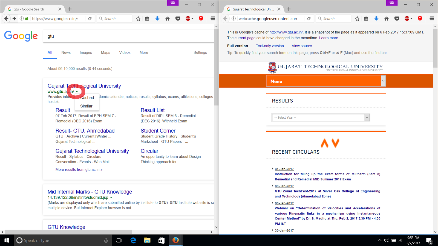Open File Explorer from the taskbar
This screenshot has width=438, height=246.
click(x=147, y=240)
